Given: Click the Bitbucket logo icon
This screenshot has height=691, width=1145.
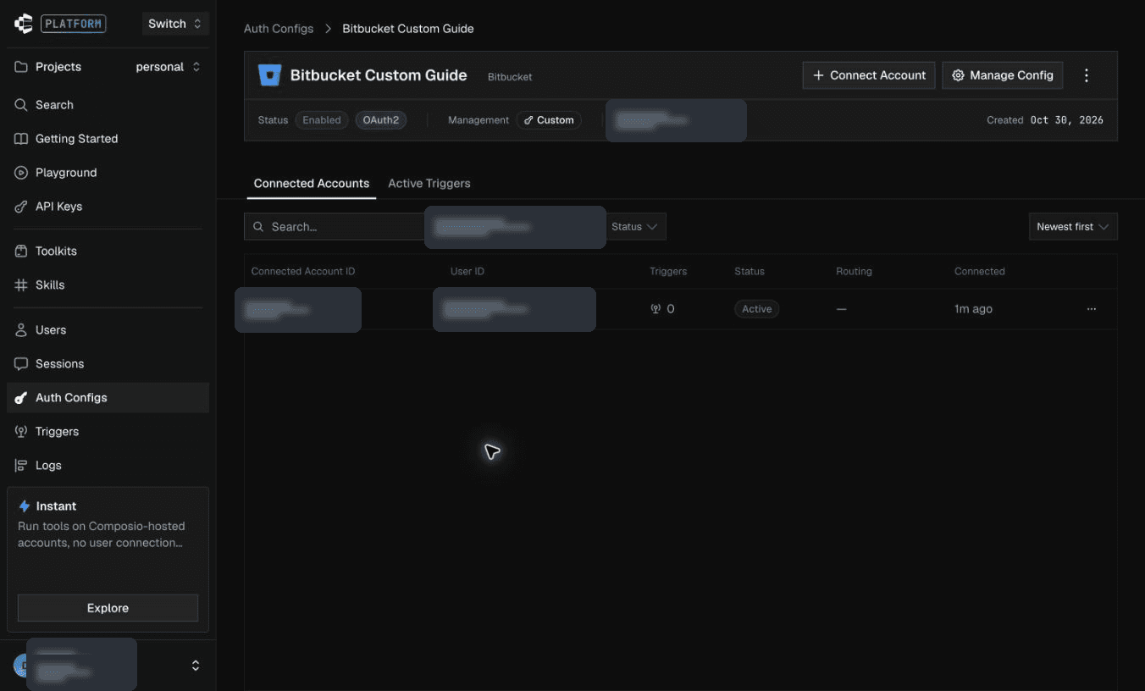Looking at the screenshot, I should (x=269, y=75).
